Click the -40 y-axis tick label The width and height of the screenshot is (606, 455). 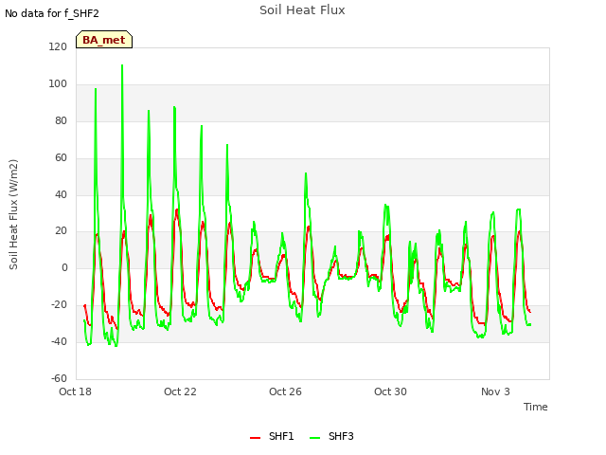[59, 341]
